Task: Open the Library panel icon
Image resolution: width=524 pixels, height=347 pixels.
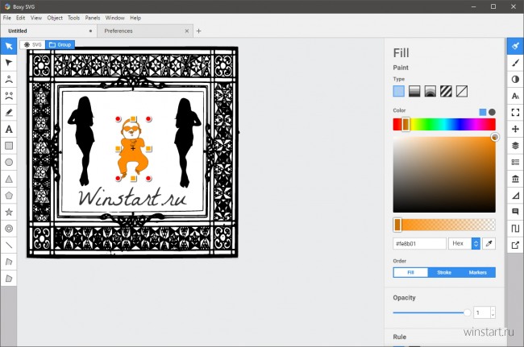Action: [x=515, y=178]
